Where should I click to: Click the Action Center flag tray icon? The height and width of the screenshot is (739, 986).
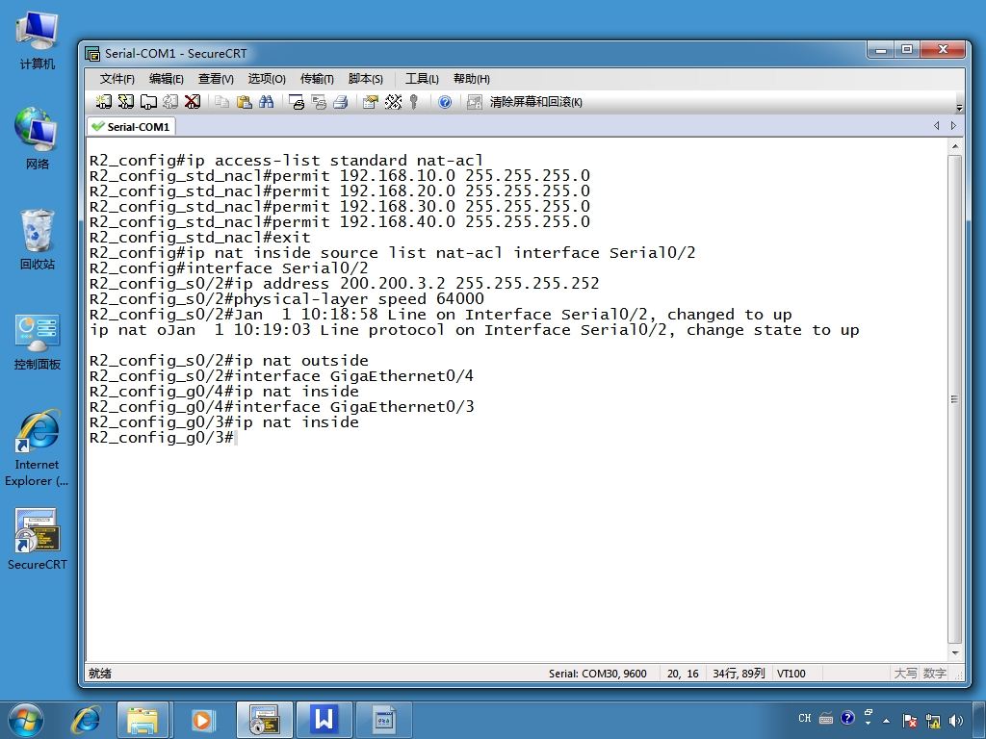click(909, 721)
